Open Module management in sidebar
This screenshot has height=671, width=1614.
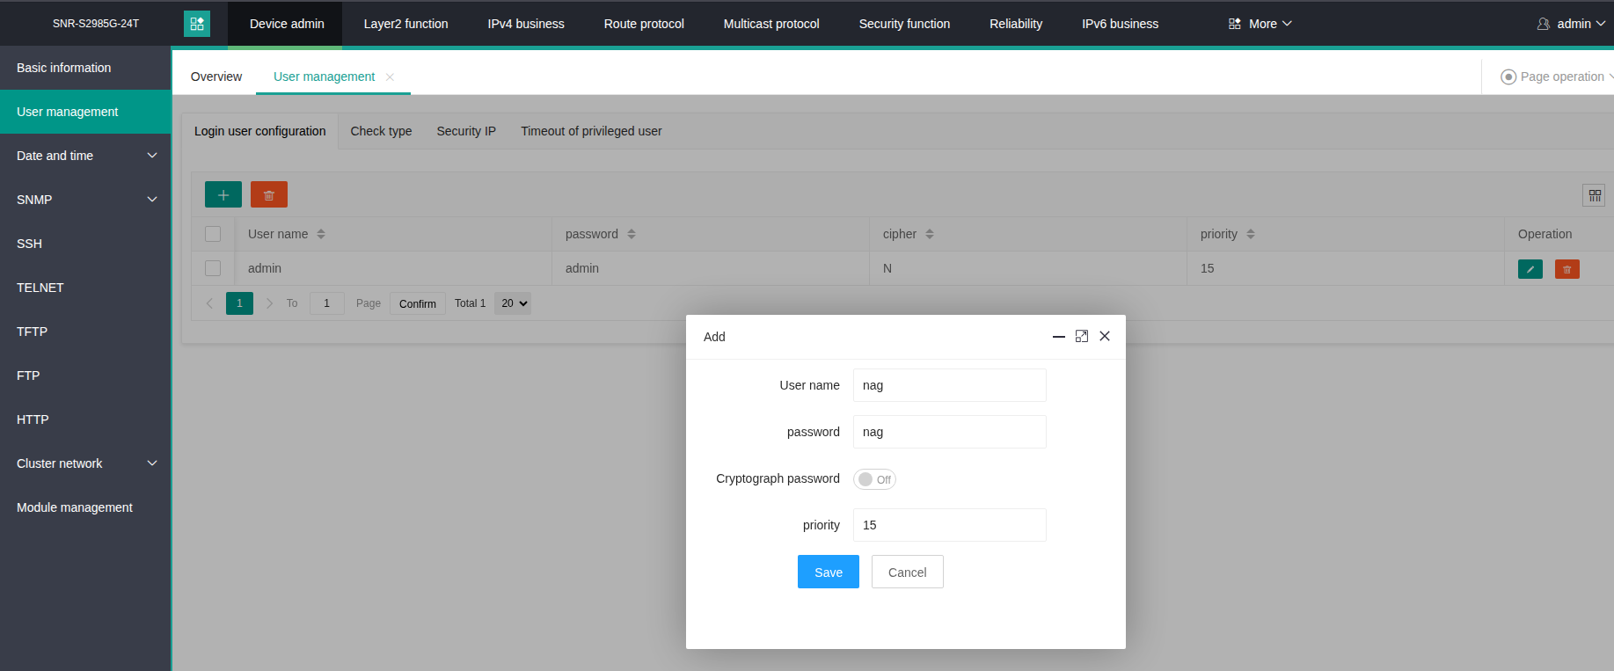[x=85, y=507]
